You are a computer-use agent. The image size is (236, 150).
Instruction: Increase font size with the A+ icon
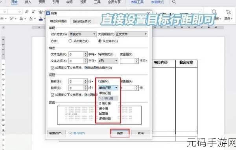point(27,12)
